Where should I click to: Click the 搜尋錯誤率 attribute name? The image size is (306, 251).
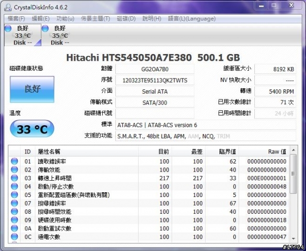coord(52,203)
